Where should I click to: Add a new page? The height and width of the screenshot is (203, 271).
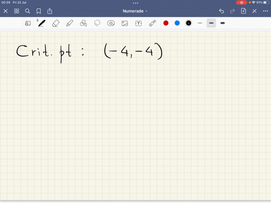click(243, 11)
